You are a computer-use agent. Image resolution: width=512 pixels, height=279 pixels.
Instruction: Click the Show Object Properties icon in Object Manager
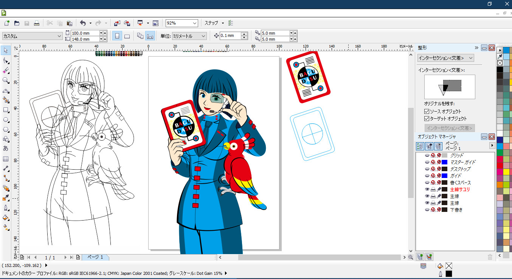pos(420,146)
